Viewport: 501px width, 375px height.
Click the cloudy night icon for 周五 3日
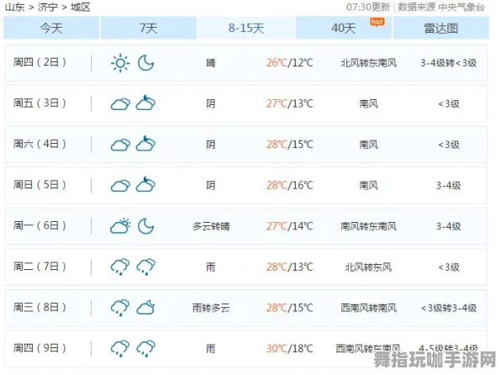(x=145, y=103)
